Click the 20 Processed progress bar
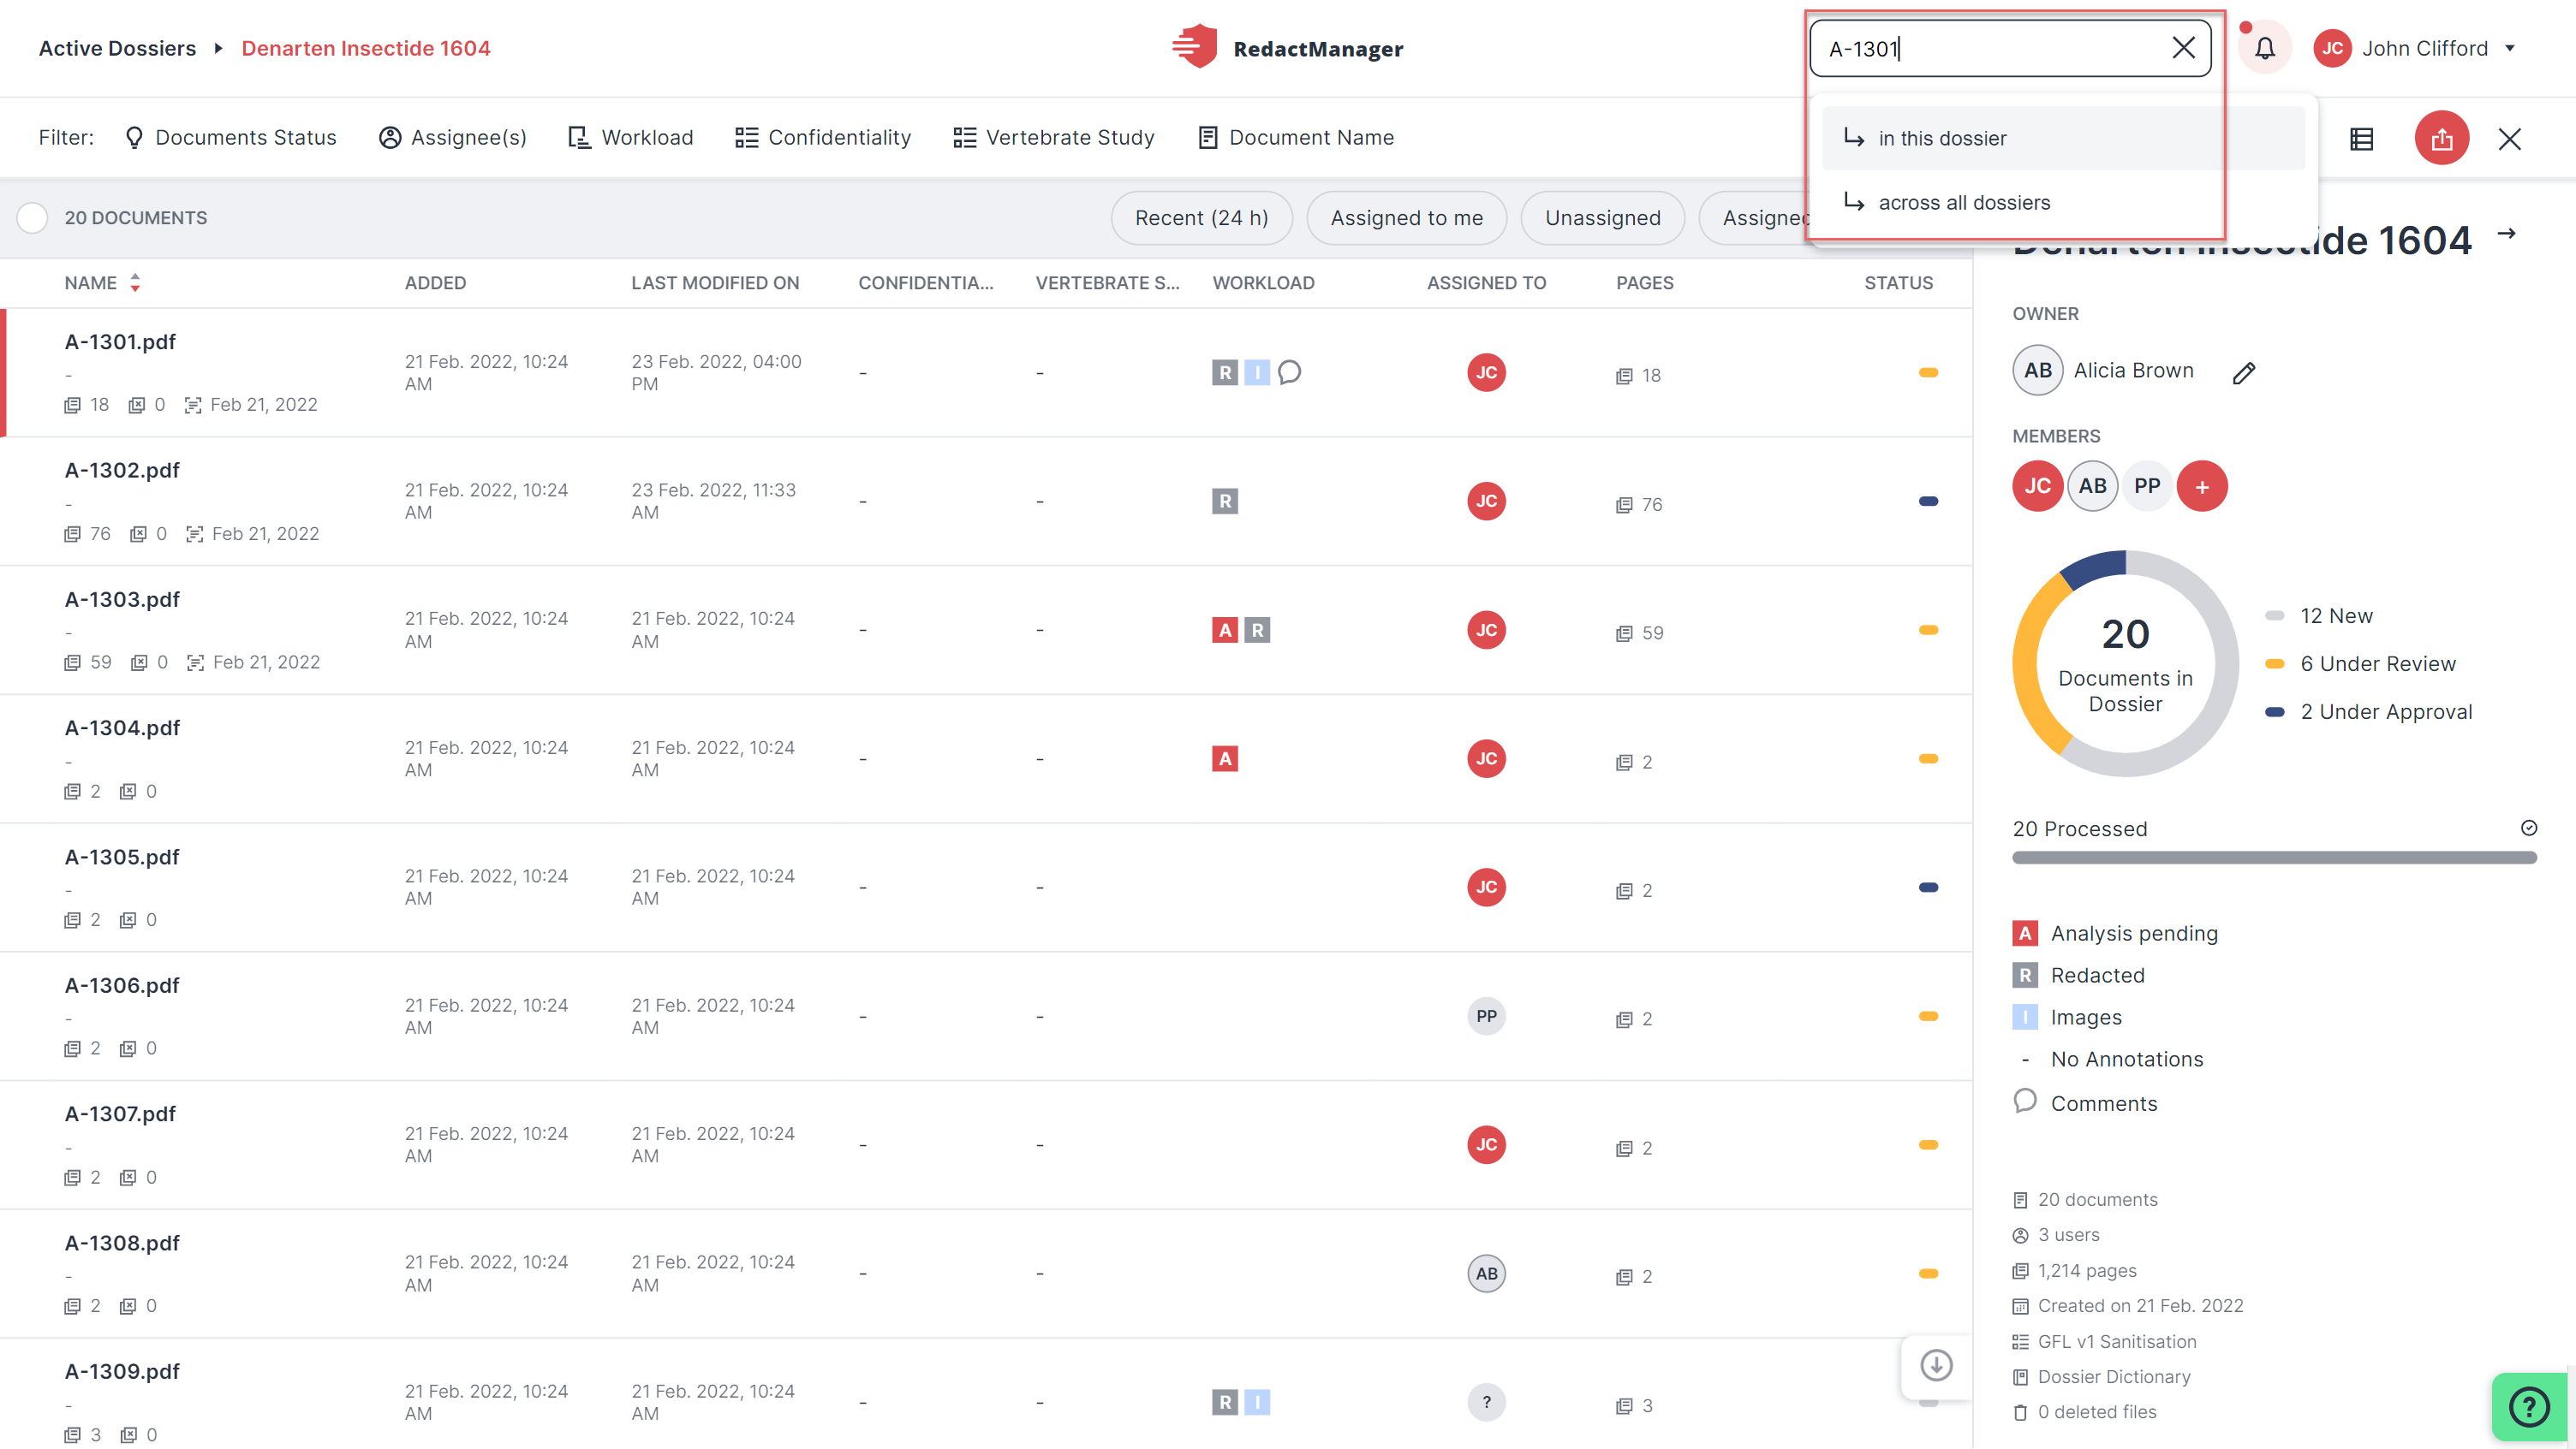2576x1449 pixels. point(2274,858)
